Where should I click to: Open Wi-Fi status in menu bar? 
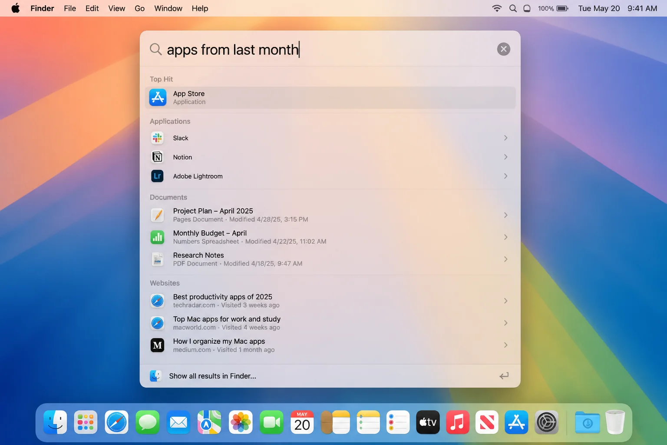497,8
